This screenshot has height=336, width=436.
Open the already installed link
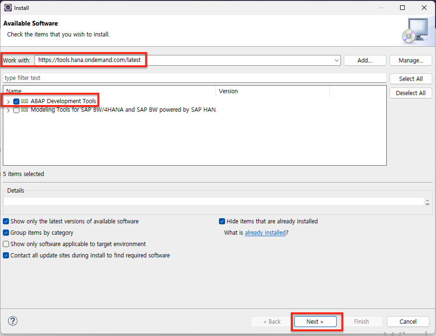(x=265, y=233)
